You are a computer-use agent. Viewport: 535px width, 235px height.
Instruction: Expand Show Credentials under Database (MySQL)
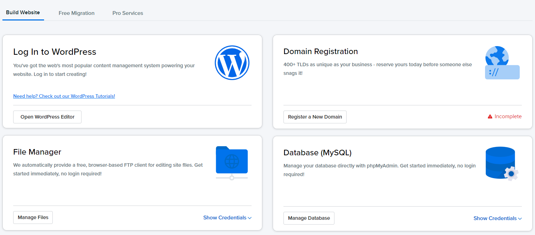(498, 218)
